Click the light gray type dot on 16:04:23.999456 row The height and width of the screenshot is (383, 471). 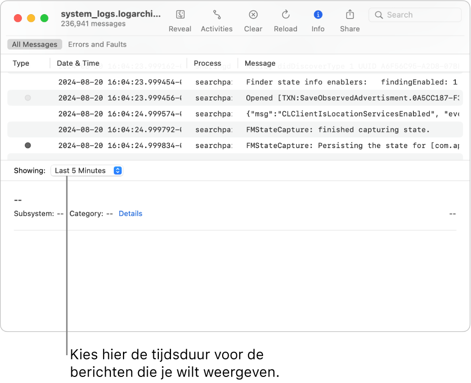coord(28,98)
